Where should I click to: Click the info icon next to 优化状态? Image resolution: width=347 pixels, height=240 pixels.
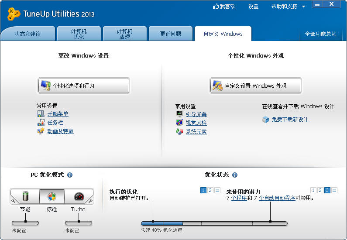tap(235, 175)
